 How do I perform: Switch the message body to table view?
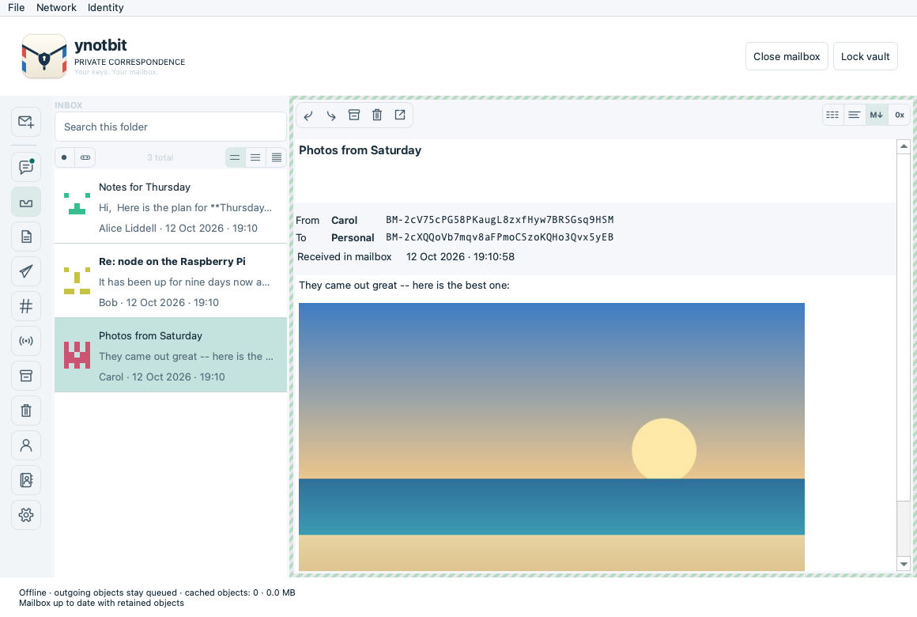(832, 115)
